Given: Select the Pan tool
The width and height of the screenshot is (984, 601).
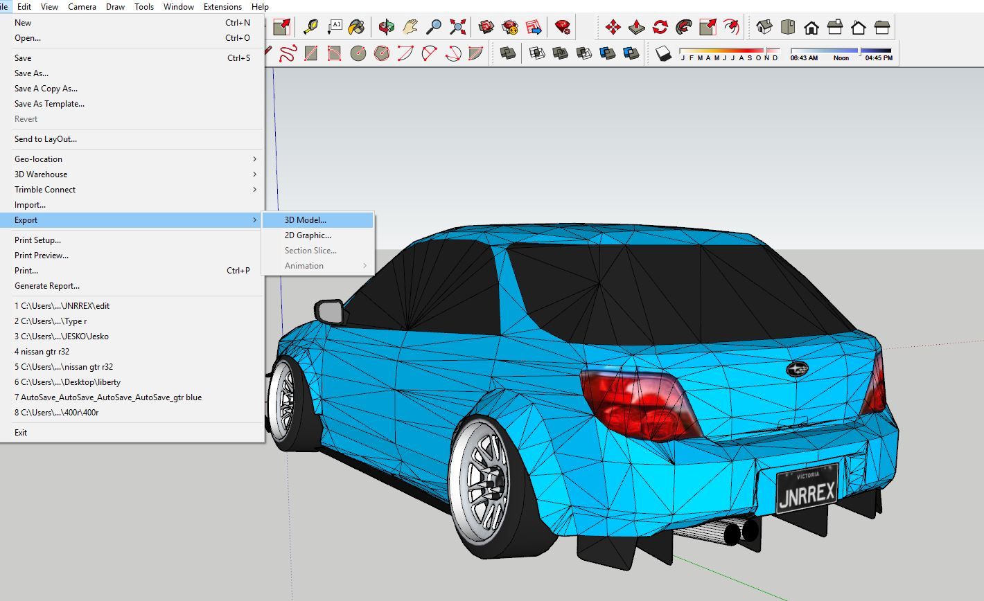Looking at the screenshot, I should 410,28.
